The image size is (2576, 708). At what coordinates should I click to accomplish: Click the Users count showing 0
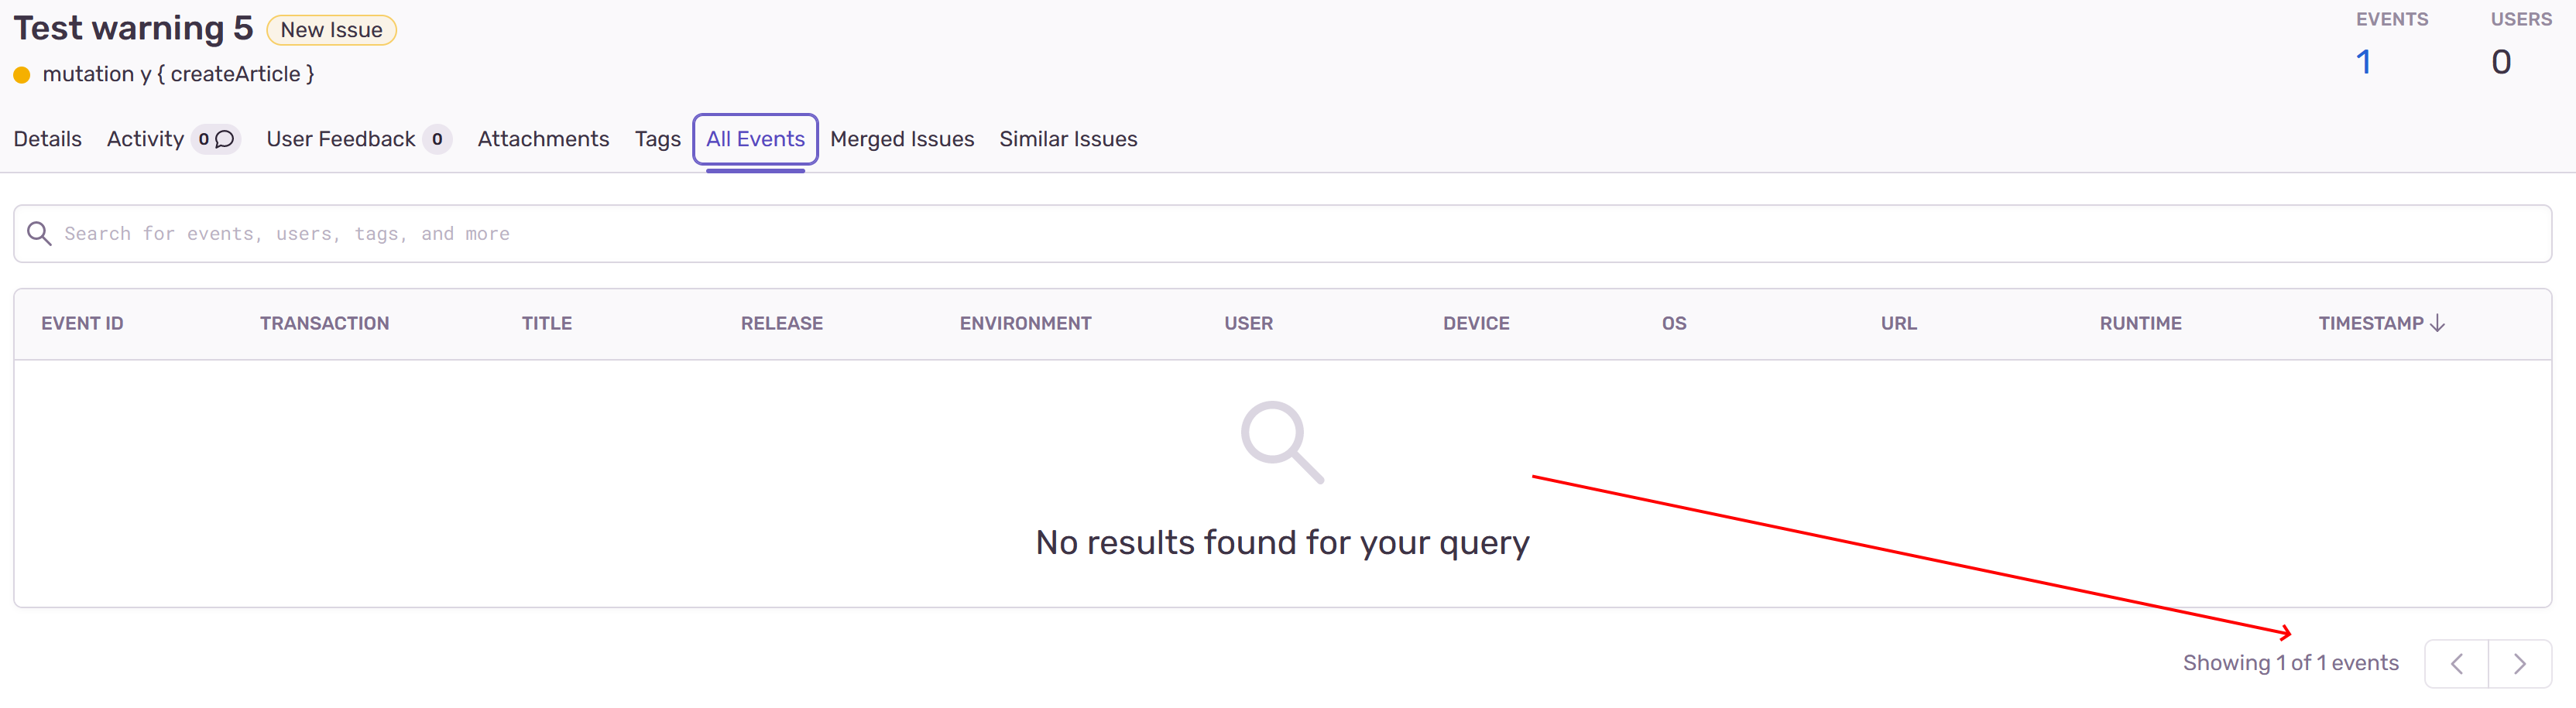pyautogui.click(x=2501, y=61)
